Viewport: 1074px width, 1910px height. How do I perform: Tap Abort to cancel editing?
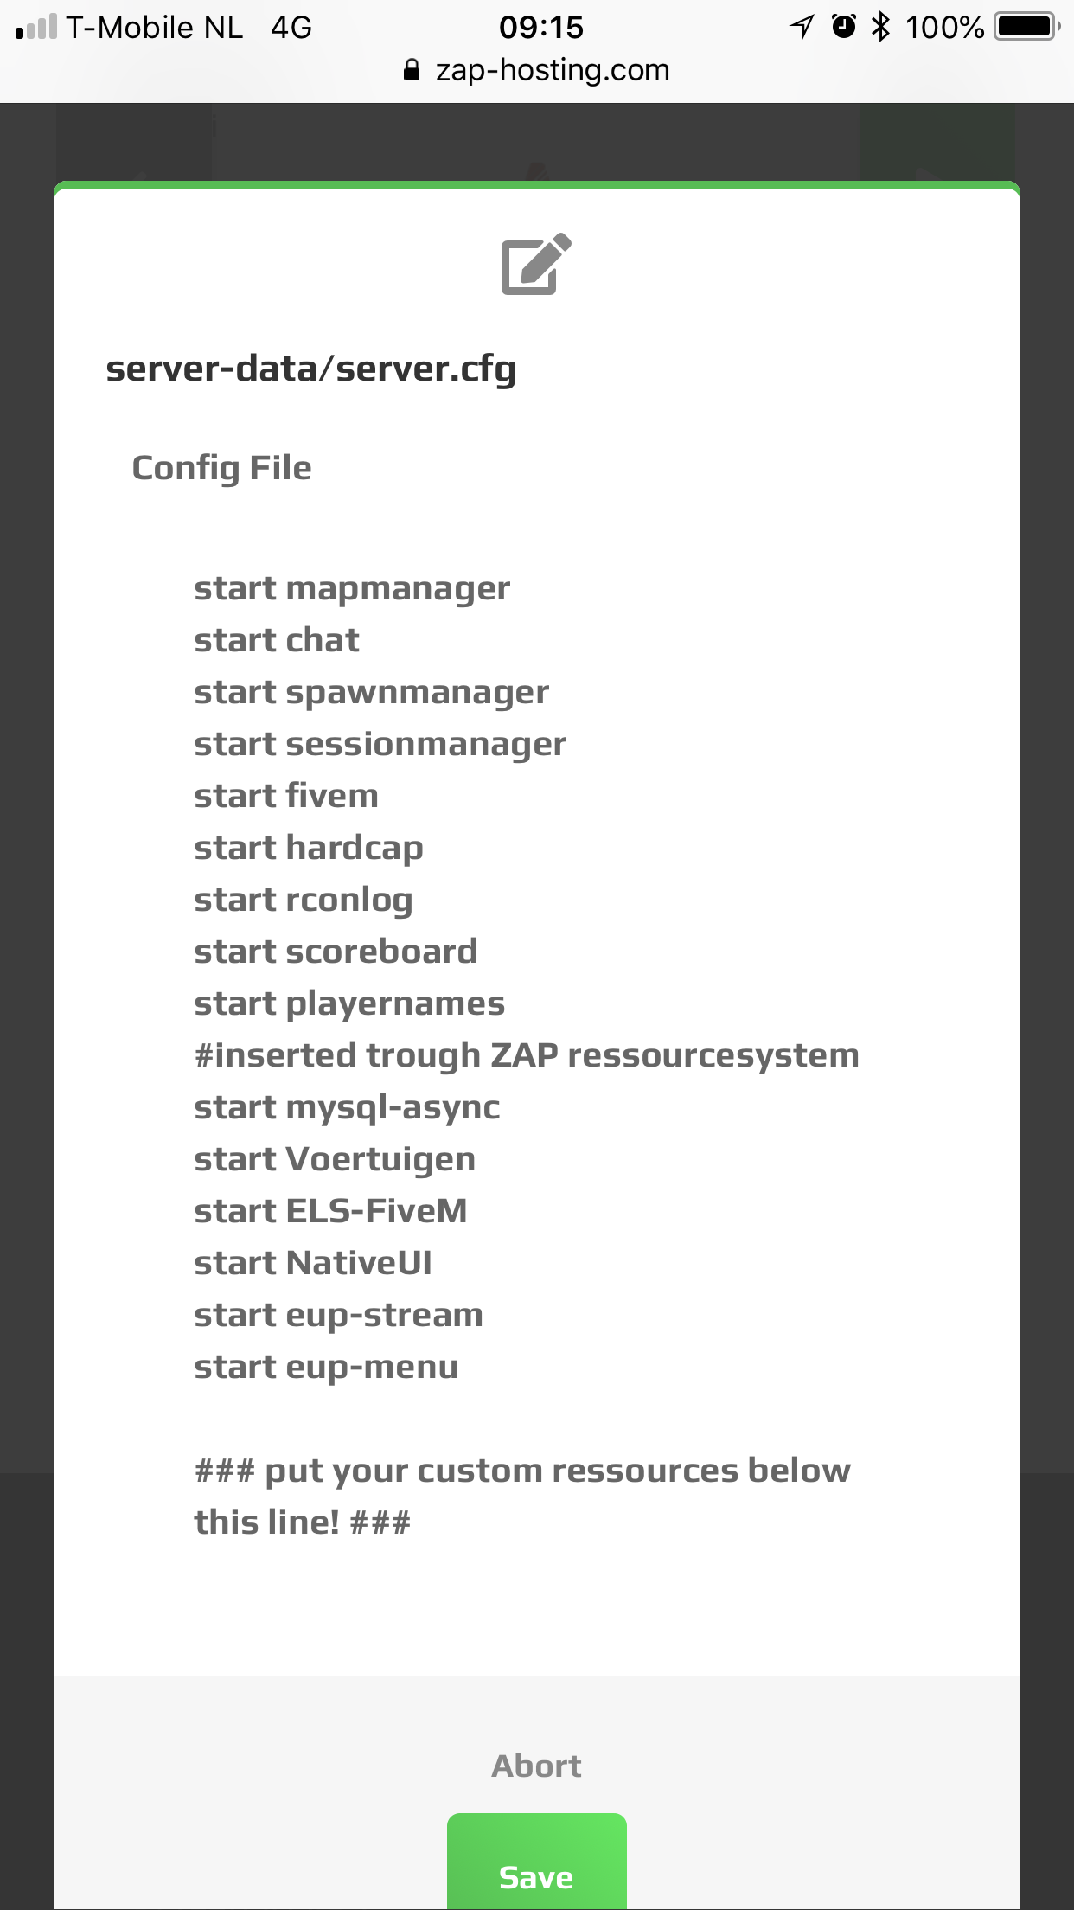(536, 1766)
